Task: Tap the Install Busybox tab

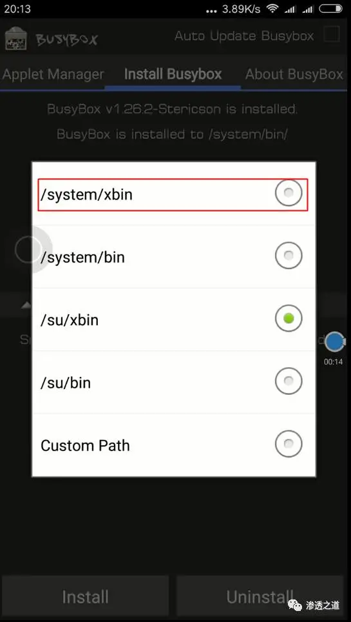Action: coord(173,74)
